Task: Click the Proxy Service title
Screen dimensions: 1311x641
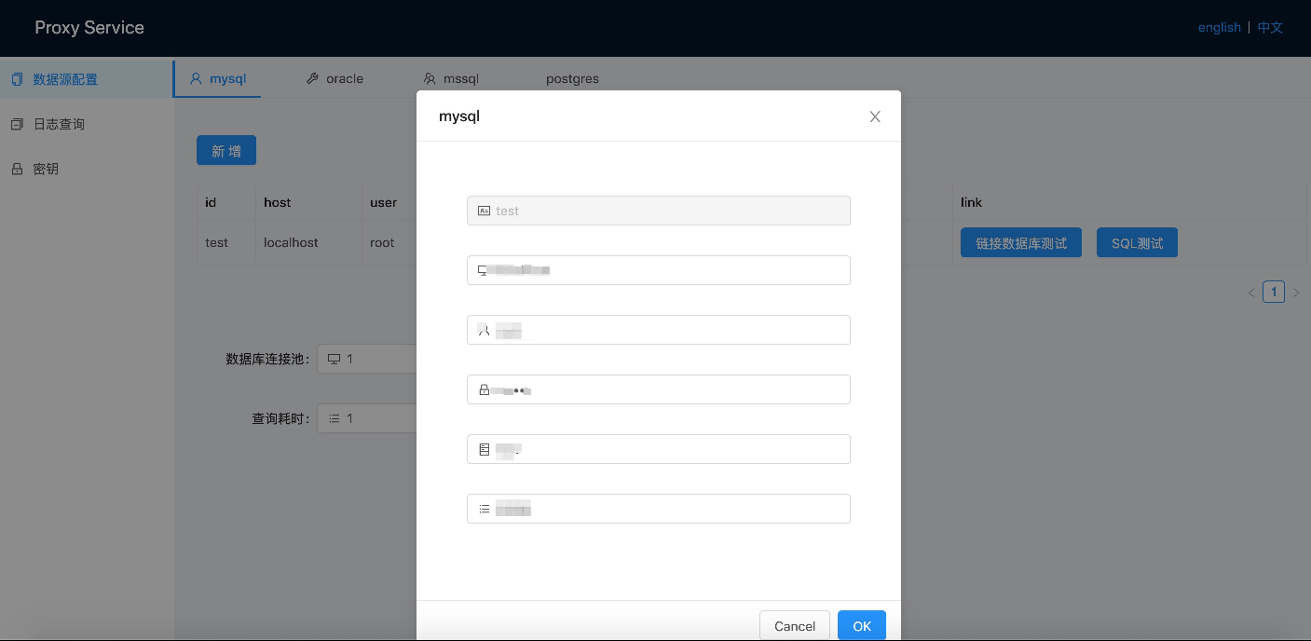Action: point(89,27)
